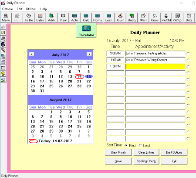Image resolution: width=196 pixels, height=178 pixels.
Task: Select radio button beside 1:30 PM entry
Action: [x=188, y=67]
